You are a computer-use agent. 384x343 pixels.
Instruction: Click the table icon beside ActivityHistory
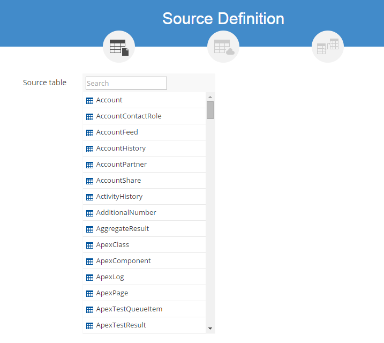(x=89, y=197)
